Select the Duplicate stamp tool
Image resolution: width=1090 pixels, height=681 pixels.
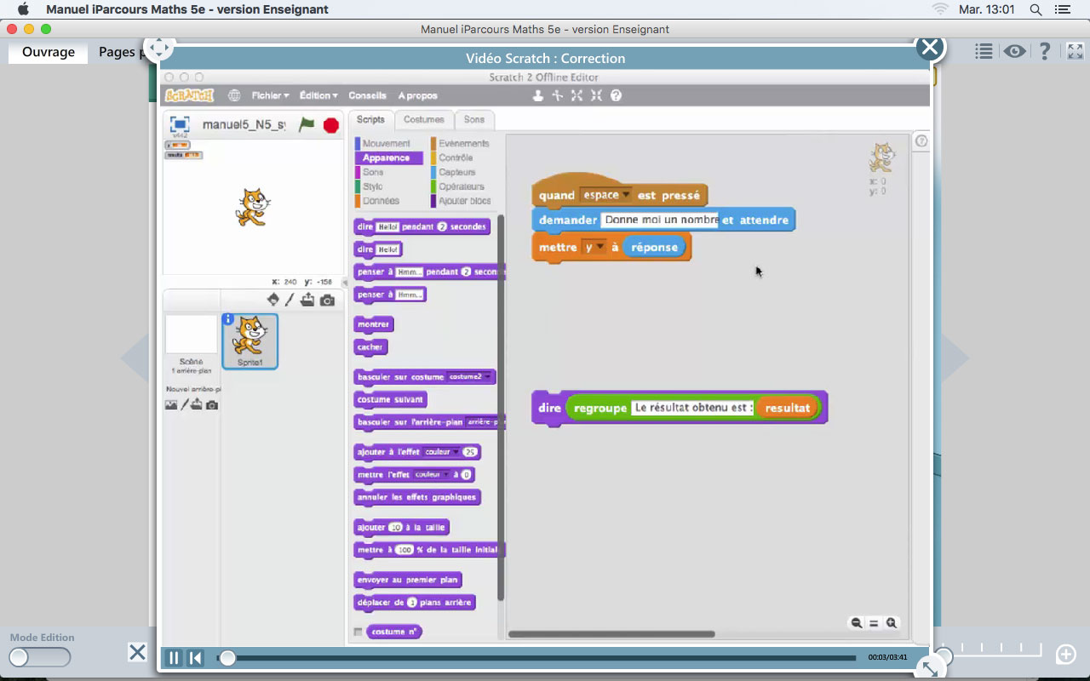538,95
